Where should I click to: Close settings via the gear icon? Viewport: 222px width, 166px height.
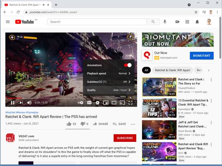click(97, 102)
